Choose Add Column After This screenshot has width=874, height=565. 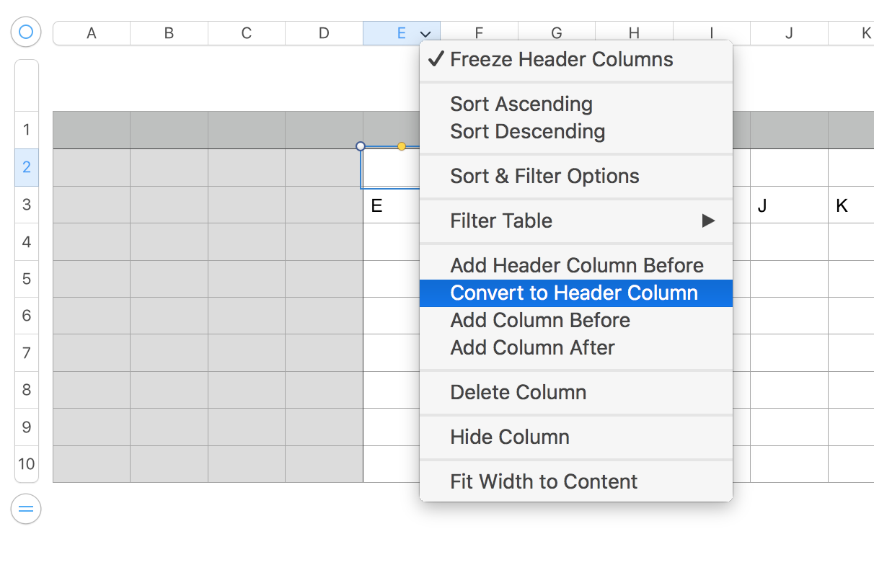[532, 347]
